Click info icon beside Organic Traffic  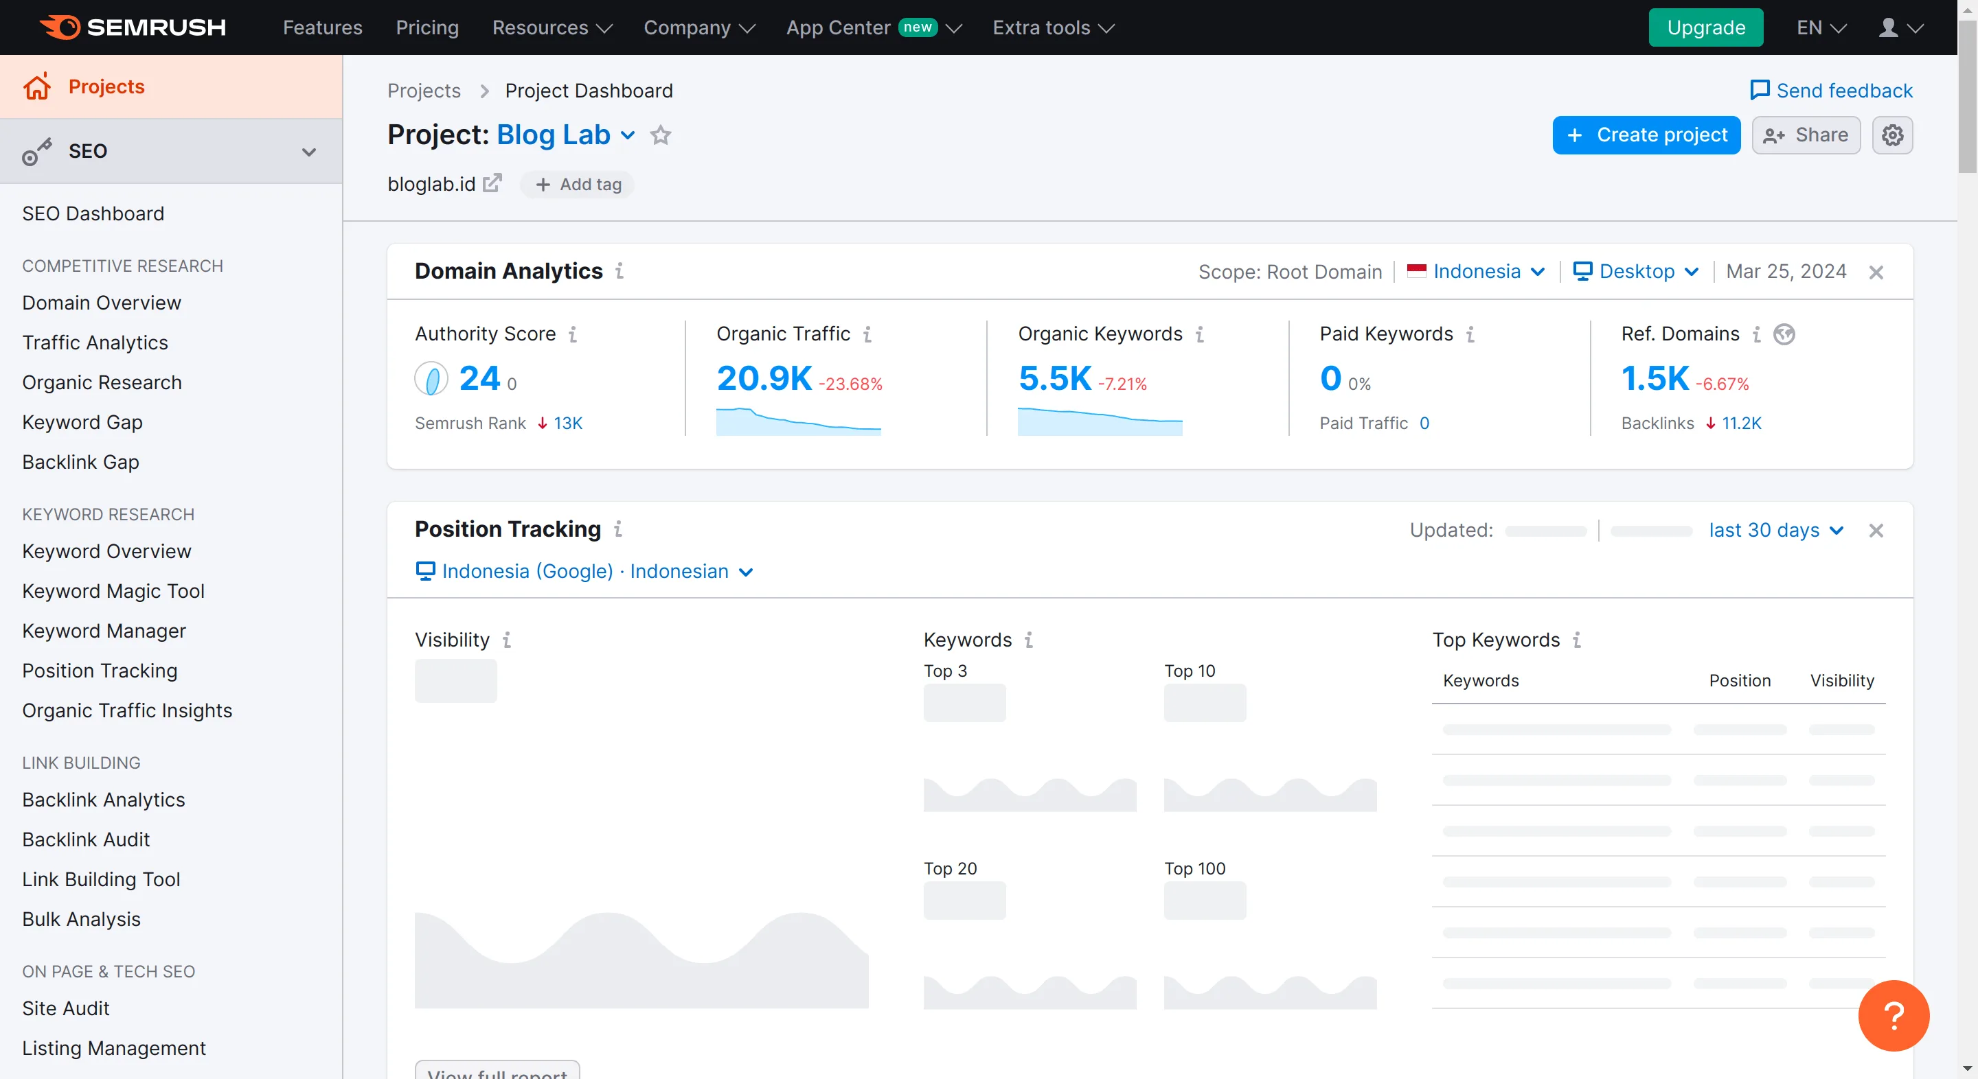[x=867, y=334]
